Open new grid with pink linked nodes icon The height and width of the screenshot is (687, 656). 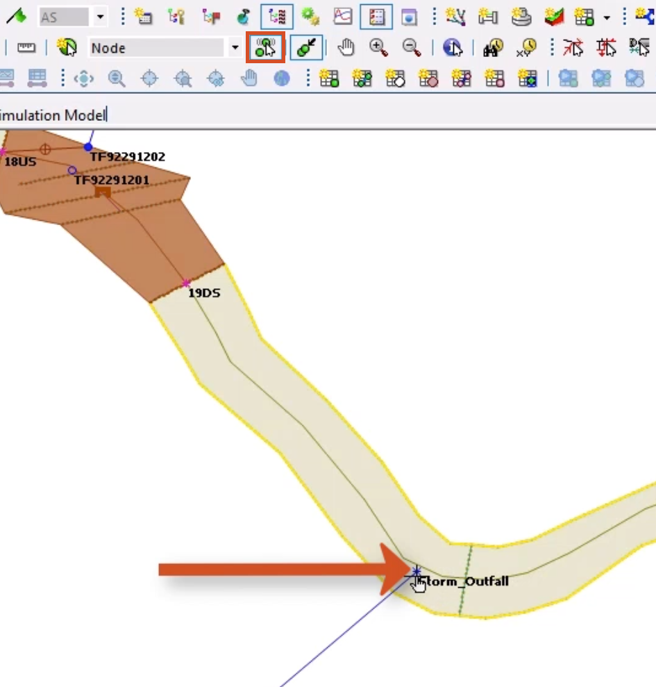pos(461,78)
